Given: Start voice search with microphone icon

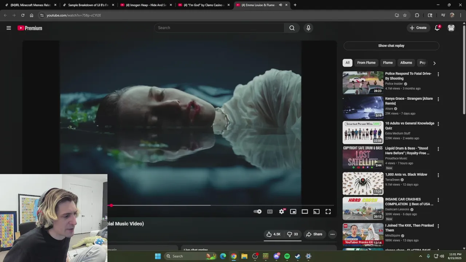Looking at the screenshot, I should [x=308, y=28].
